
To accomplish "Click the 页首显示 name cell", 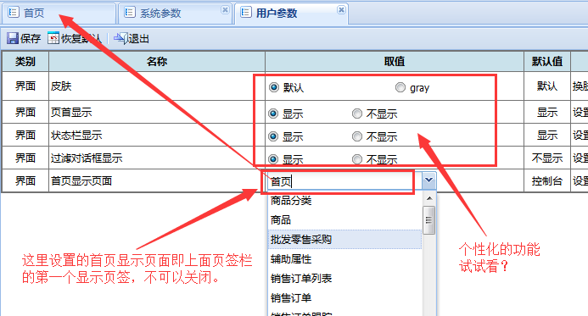I will click(x=157, y=112).
